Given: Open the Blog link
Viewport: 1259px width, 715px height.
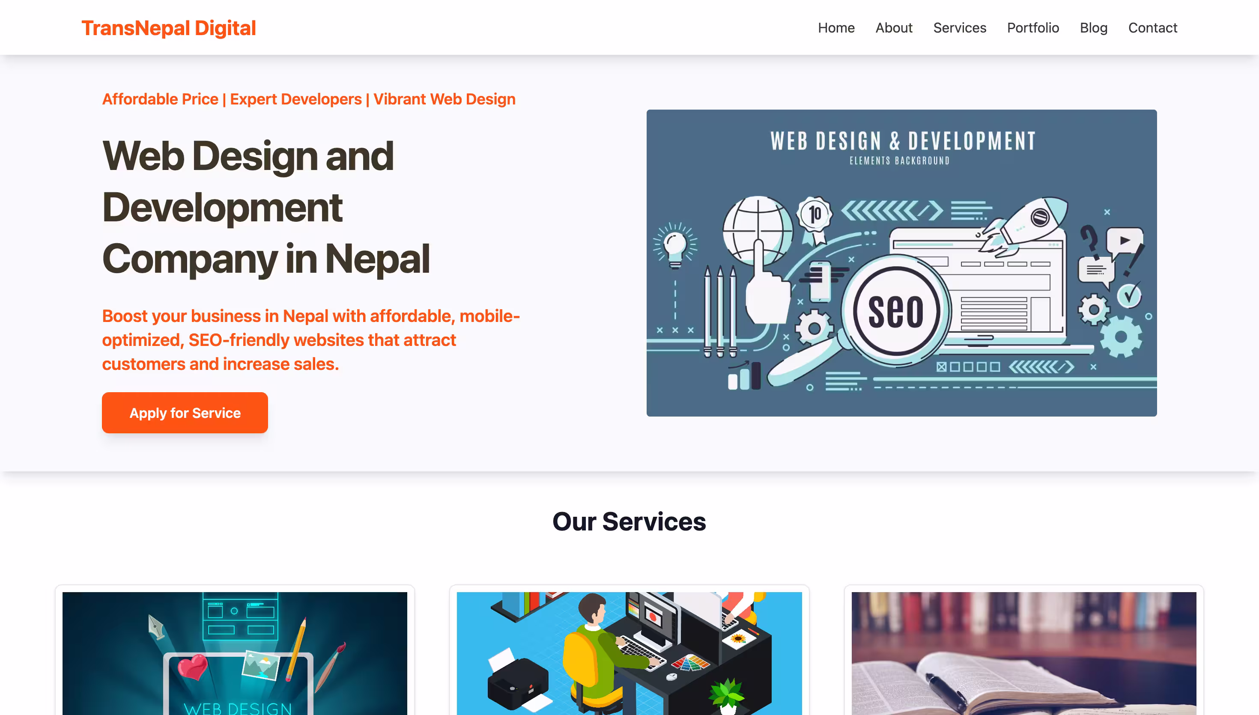Looking at the screenshot, I should (x=1094, y=28).
